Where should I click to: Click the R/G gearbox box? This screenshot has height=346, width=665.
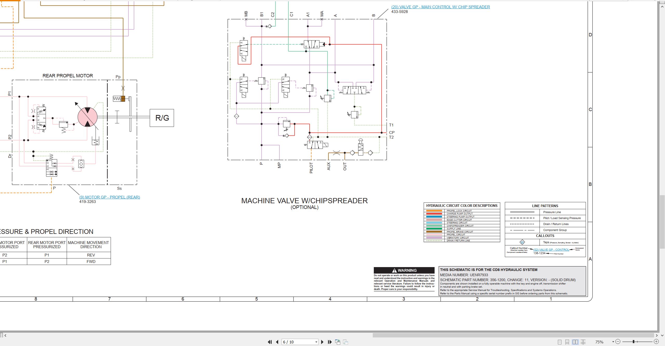tap(162, 118)
